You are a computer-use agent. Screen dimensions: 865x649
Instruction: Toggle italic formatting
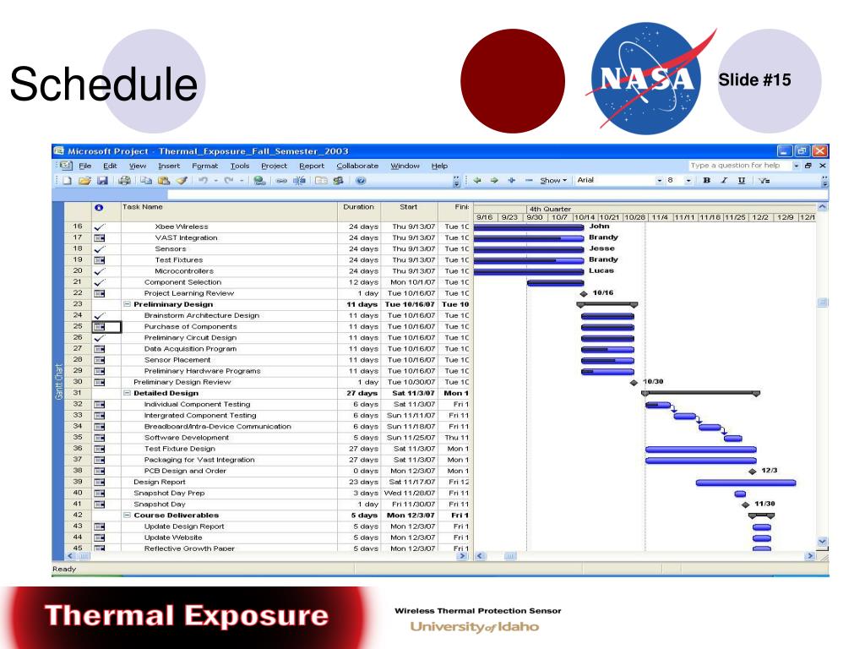tap(724, 181)
